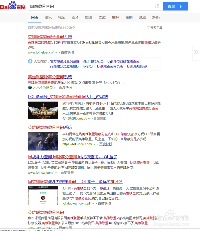Viewport: 200px width, 231px height.
Task: Open suggestion lol战斗力战绩在线查询
Action: pyautogui.click(x=123, y=61)
